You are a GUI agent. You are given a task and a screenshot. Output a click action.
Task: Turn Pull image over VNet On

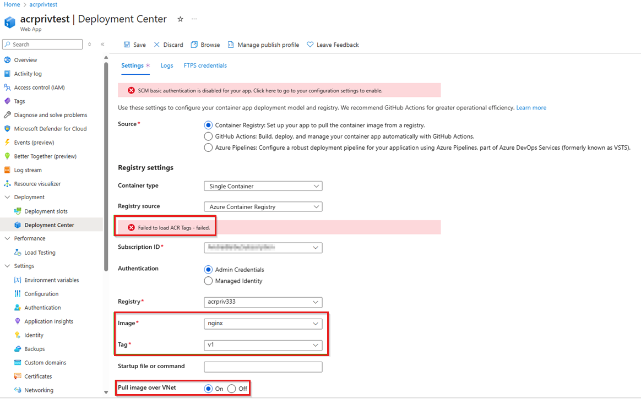pos(209,389)
